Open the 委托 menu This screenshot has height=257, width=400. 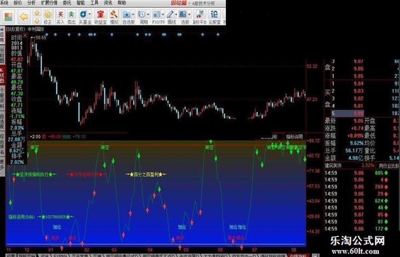pyautogui.click(x=66, y=3)
